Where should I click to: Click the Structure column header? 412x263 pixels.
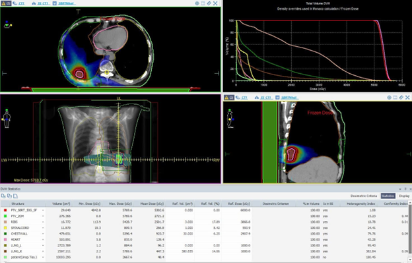[18, 204]
